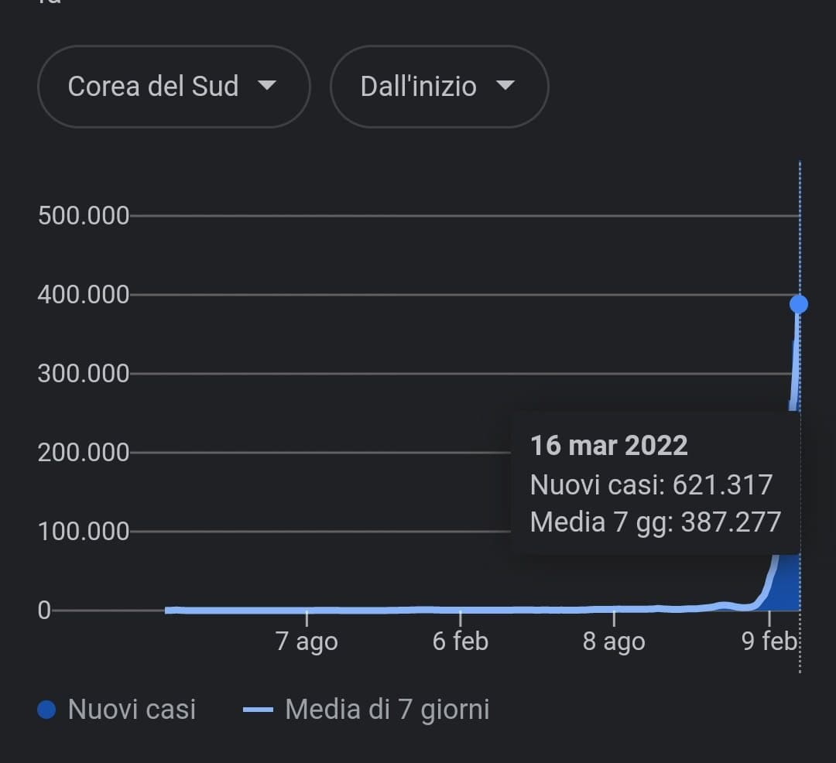Click the 300.000 y-axis label
The image size is (836, 763).
coord(83,374)
